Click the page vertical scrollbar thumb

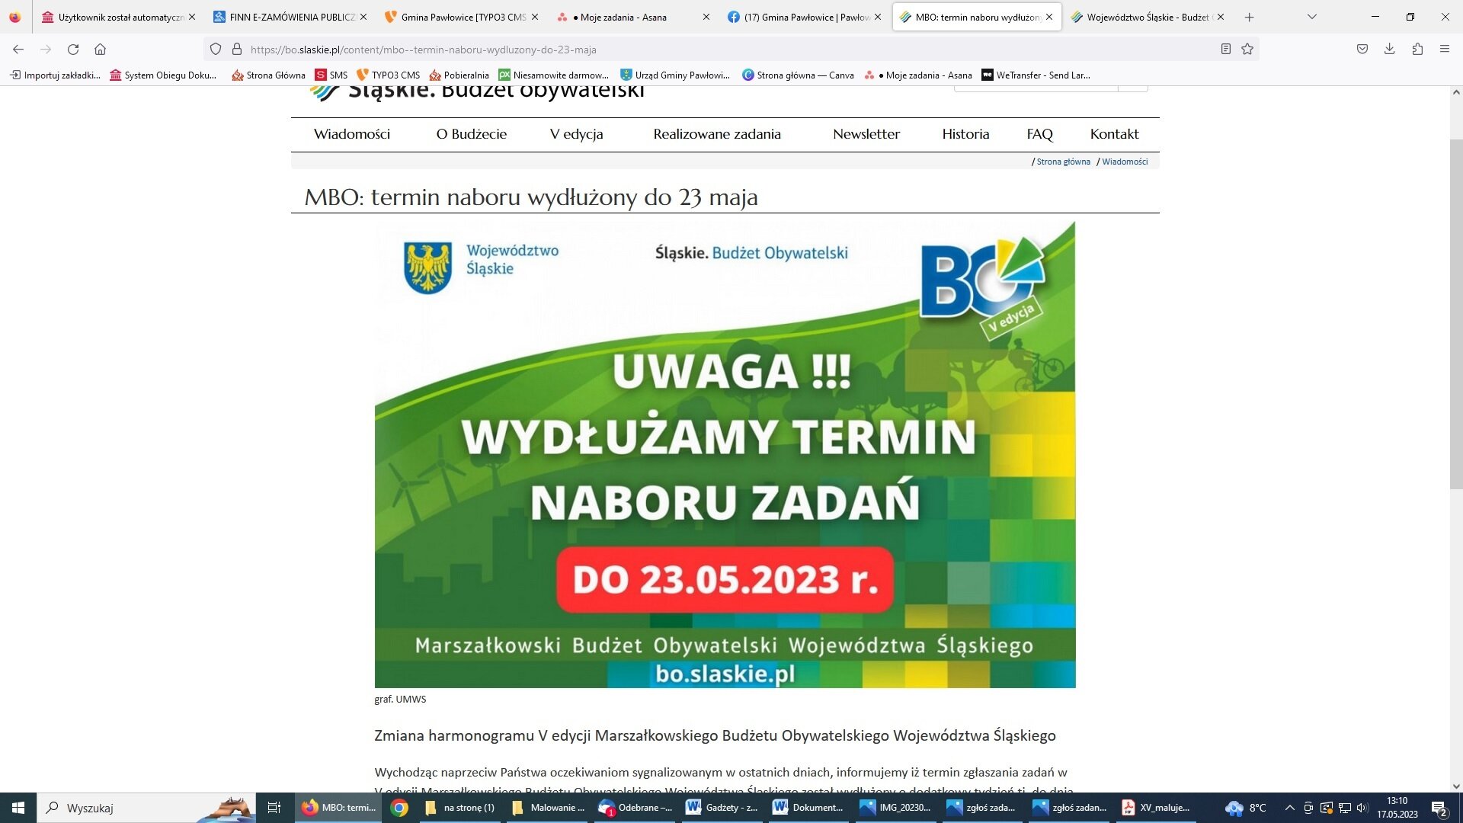click(1455, 312)
